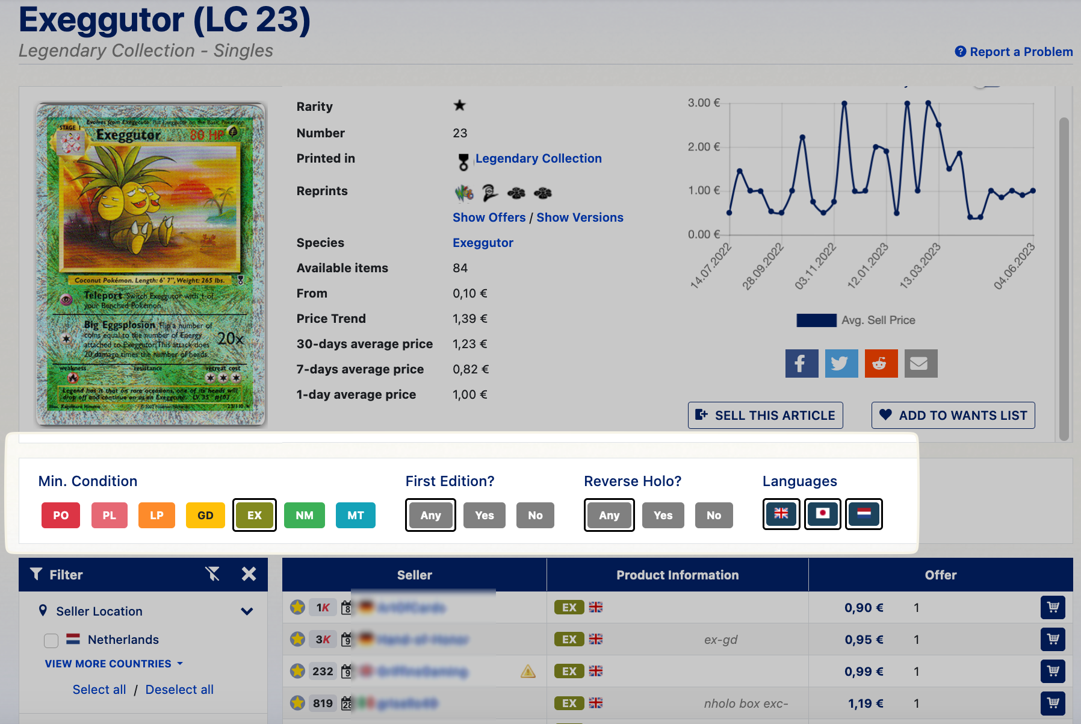Clear filters with the crossed funnel icon
Viewport: 1081px width, 724px height.
pyautogui.click(x=212, y=574)
